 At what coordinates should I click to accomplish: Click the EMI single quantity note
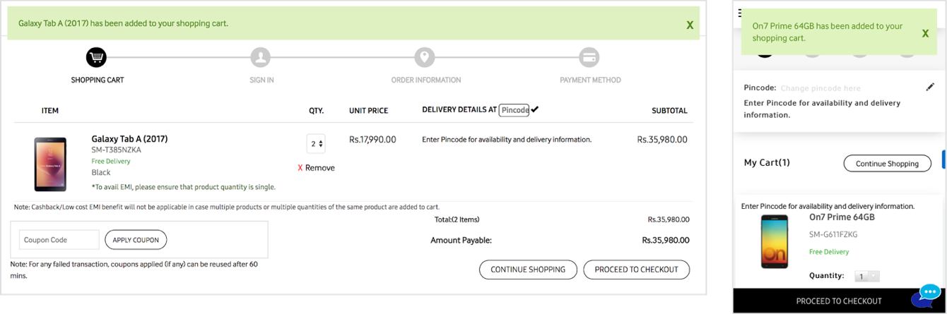click(184, 187)
